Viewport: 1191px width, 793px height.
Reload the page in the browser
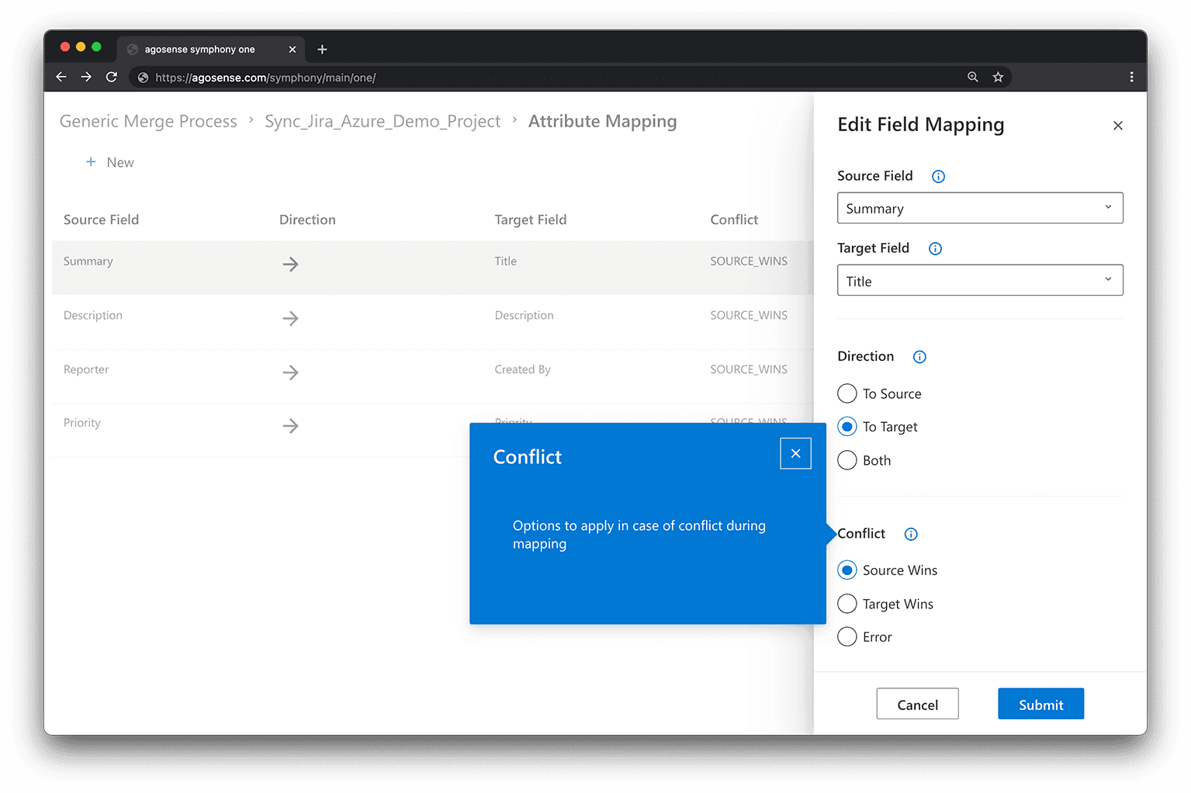[x=112, y=77]
